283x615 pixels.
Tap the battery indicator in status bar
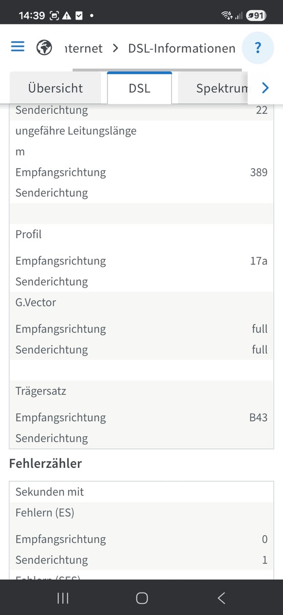pyautogui.click(x=256, y=16)
